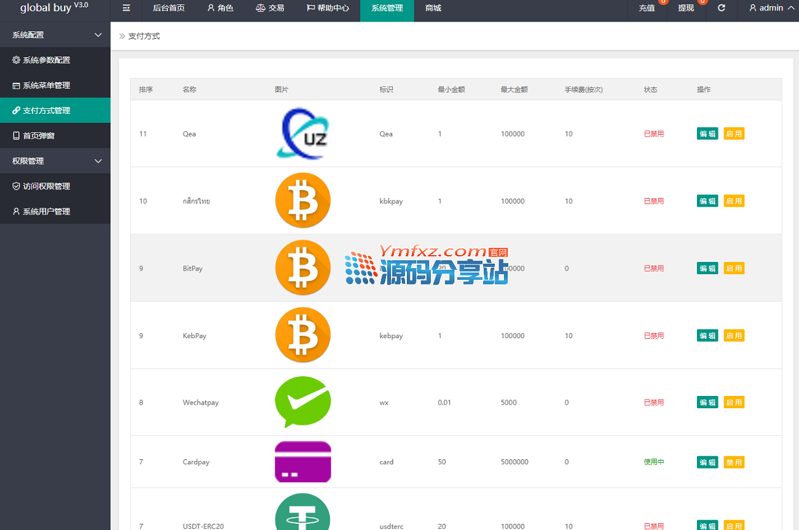Screen dimensions: 799x530
Task: Open 系统参数配置 with gear icon
Action: (x=46, y=60)
